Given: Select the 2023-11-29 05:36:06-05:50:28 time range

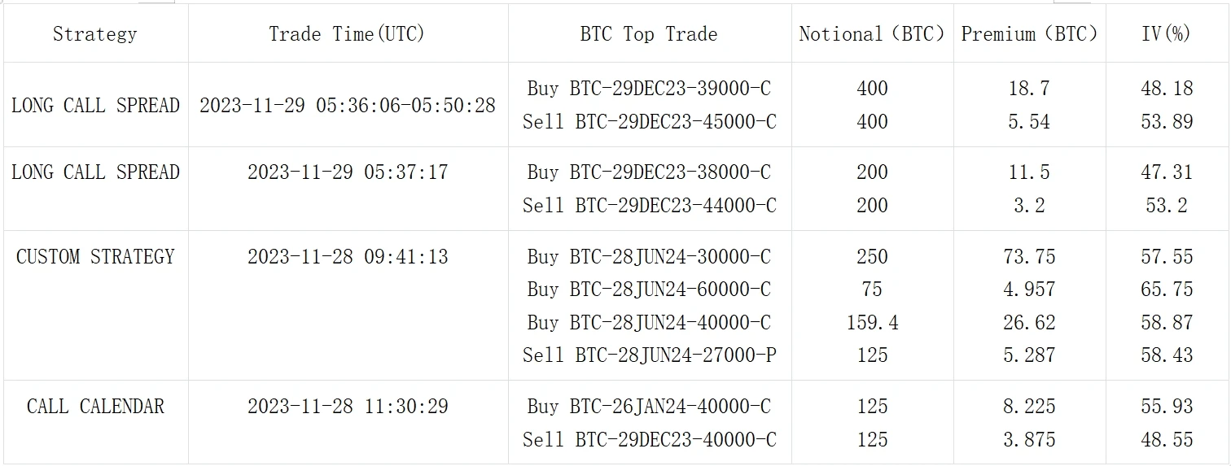Looking at the screenshot, I should point(348,106).
